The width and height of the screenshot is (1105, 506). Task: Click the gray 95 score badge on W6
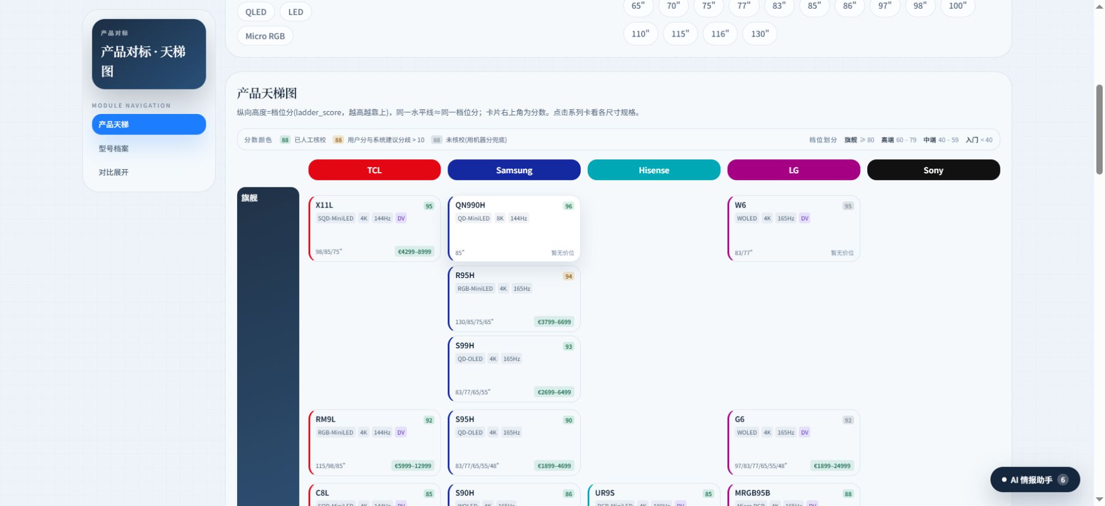tap(848, 206)
